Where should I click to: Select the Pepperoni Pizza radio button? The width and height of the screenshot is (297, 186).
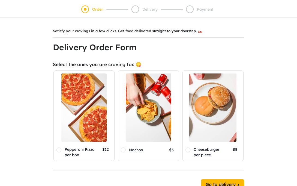coord(59,150)
